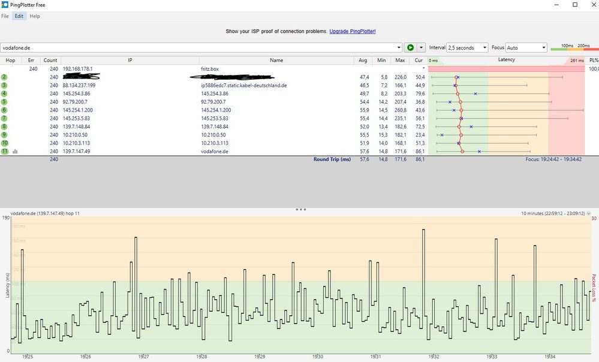
Task: Select the fritz.box name cell
Action: pos(210,69)
